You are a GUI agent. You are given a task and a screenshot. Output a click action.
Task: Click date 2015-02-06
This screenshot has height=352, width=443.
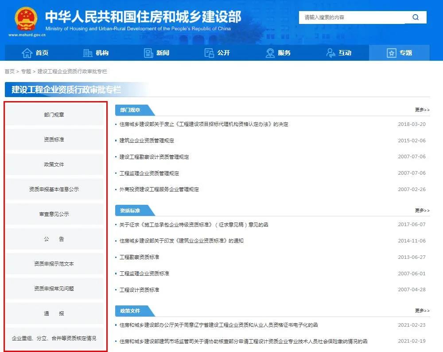pos(412,141)
